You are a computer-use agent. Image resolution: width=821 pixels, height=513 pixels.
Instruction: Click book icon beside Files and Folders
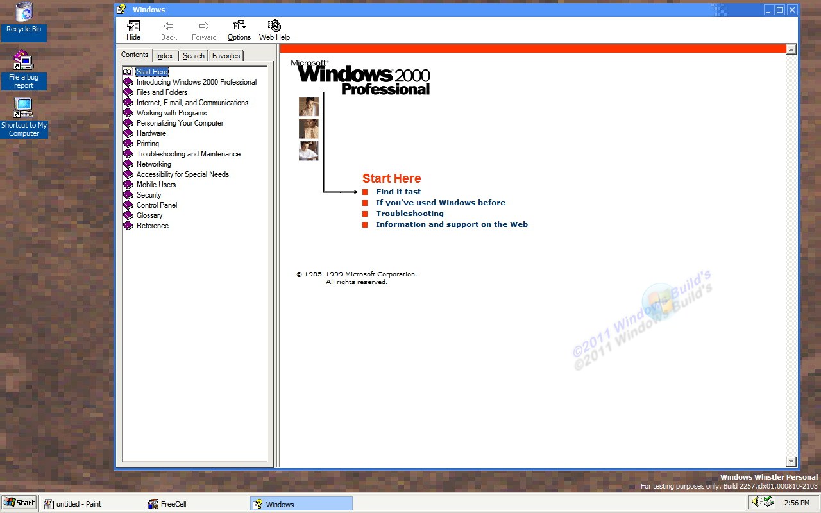point(128,92)
